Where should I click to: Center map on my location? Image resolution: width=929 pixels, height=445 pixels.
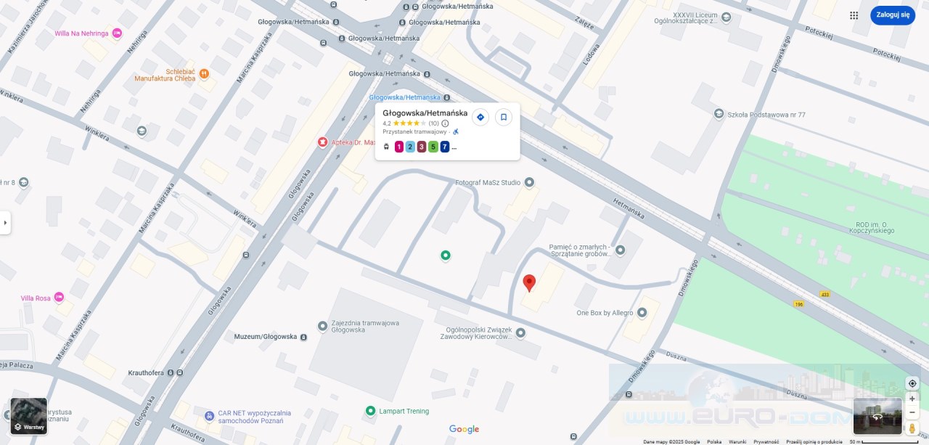pyautogui.click(x=912, y=383)
